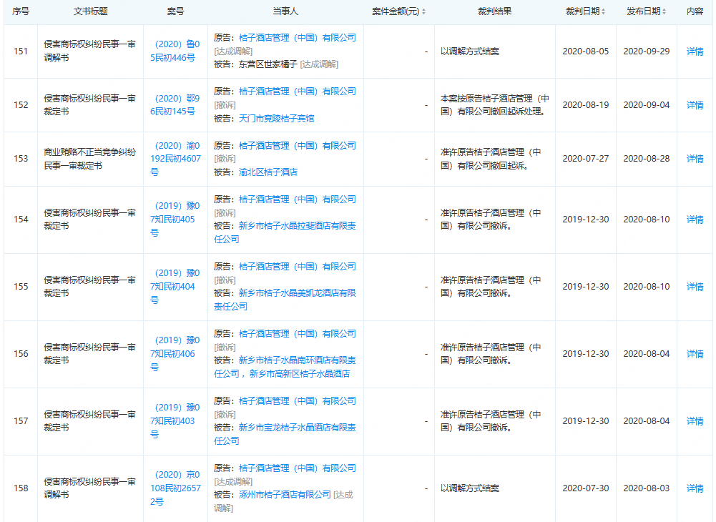Open 详情 for row 152
This screenshot has width=716, height=522.
point(695,105)
